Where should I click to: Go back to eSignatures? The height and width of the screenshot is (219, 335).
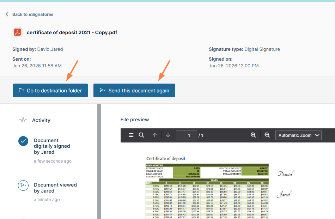tap(33, 14)
